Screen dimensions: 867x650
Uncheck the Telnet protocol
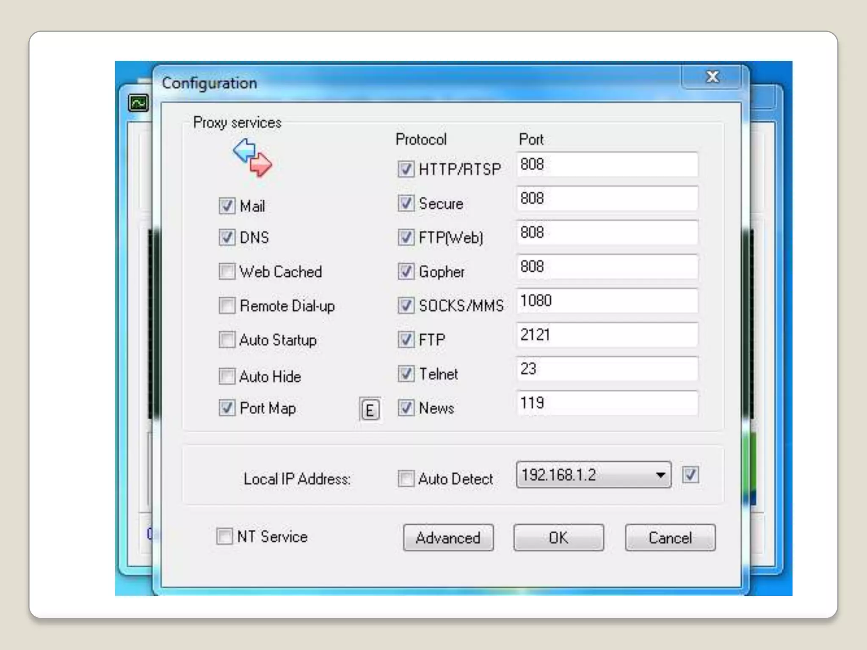406,374
